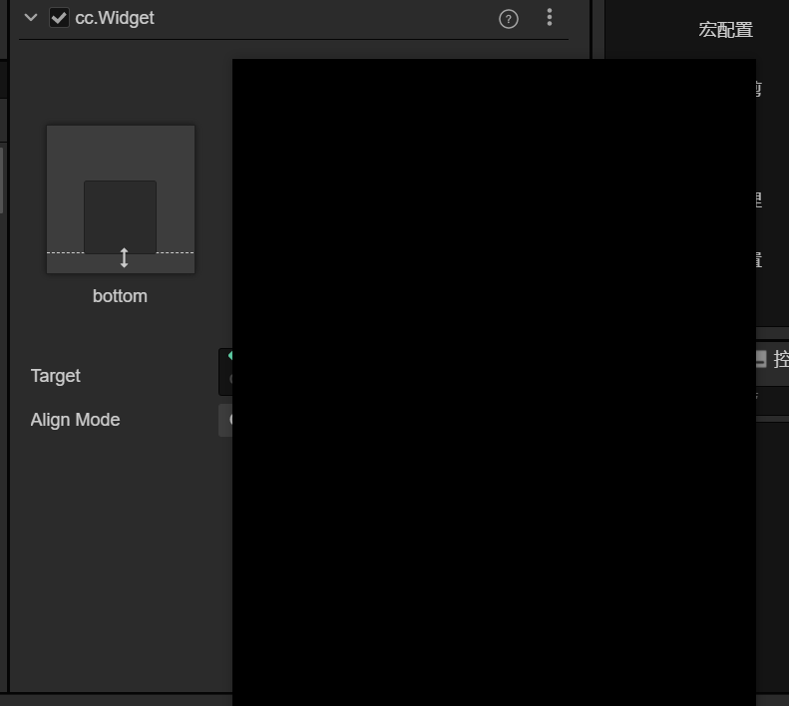Click the 宏配置 tab
This screenshot has height=706, width=789.
point(725,30)
